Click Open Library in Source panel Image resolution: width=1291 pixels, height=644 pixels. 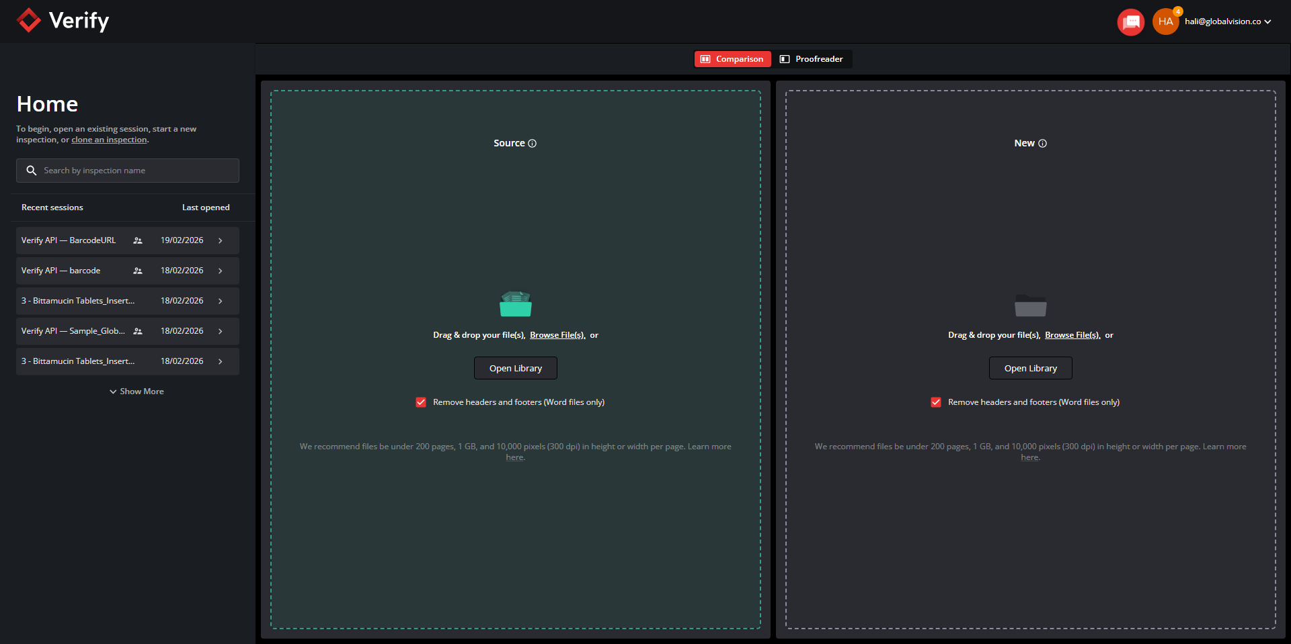point(516,368)
